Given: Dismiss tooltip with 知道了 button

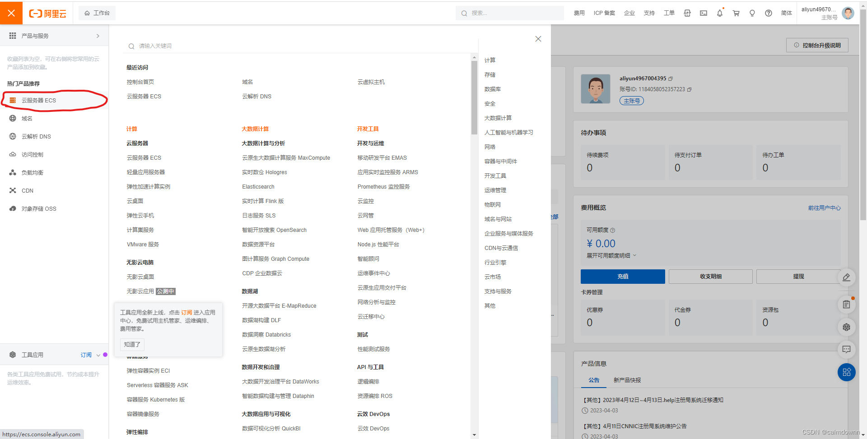Looking at the screenshot, I should [x=132, y=344].
